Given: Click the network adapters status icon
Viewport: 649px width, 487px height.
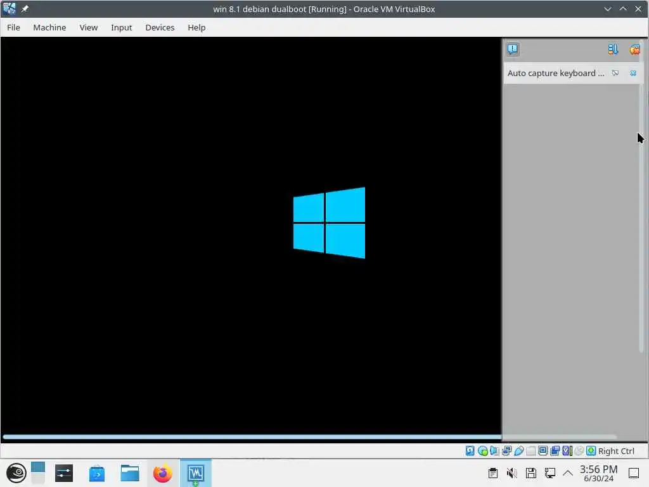Looking at the screenshot, I should tap(506, 451).
